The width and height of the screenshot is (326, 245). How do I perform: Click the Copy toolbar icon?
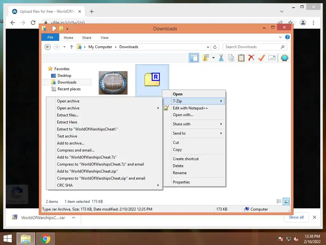pyautogui.click(x=231, y=58)
